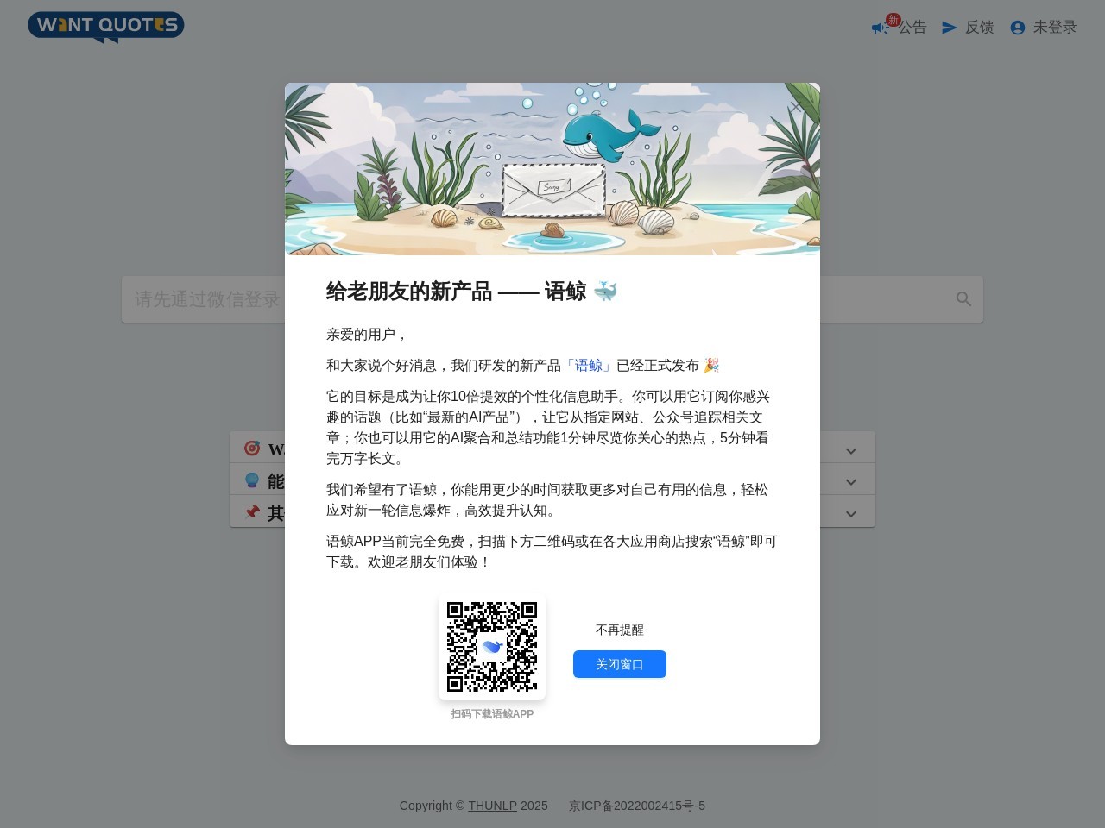Viewport: 1105px width, 828px height.
Task: Click the 扫码下载语鲸APP caption
Action: pyautogui.click(x=492, y=714)
